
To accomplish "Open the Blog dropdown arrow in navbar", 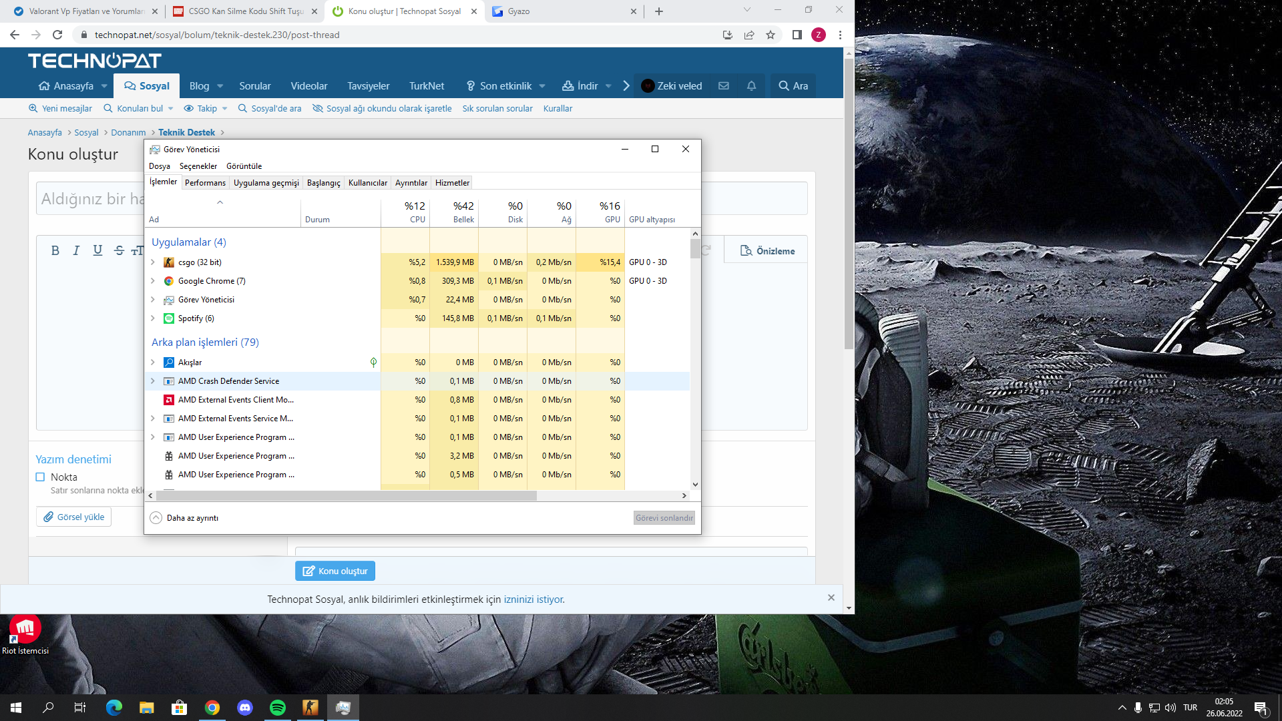I will (220, 86).
